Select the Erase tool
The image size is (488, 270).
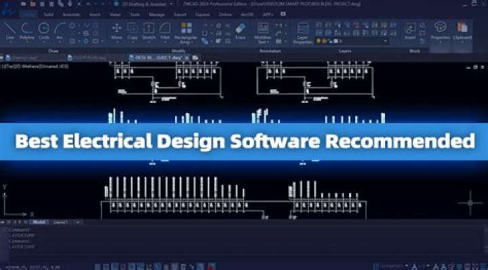[x=240, y=31]
